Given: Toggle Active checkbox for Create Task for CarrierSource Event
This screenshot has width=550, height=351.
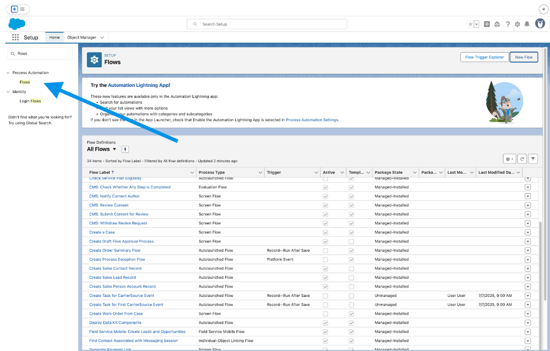Looking at the screenshot, I should tap(326, 296).
